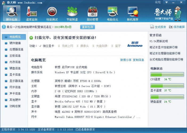The image size is (187, 133).
Task: Open V3.54更新说明 in the official log
Action: click(159, 41)
